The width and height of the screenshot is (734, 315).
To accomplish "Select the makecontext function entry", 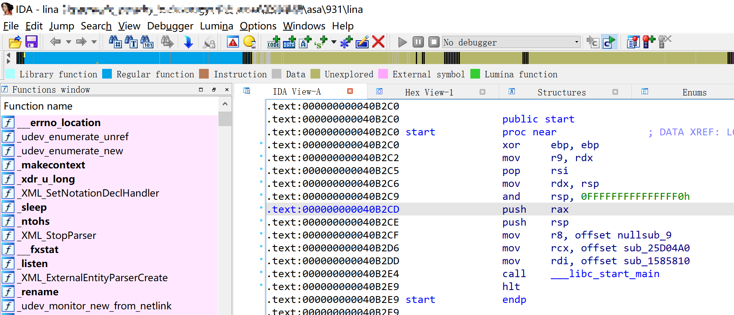I will [53, 165].
